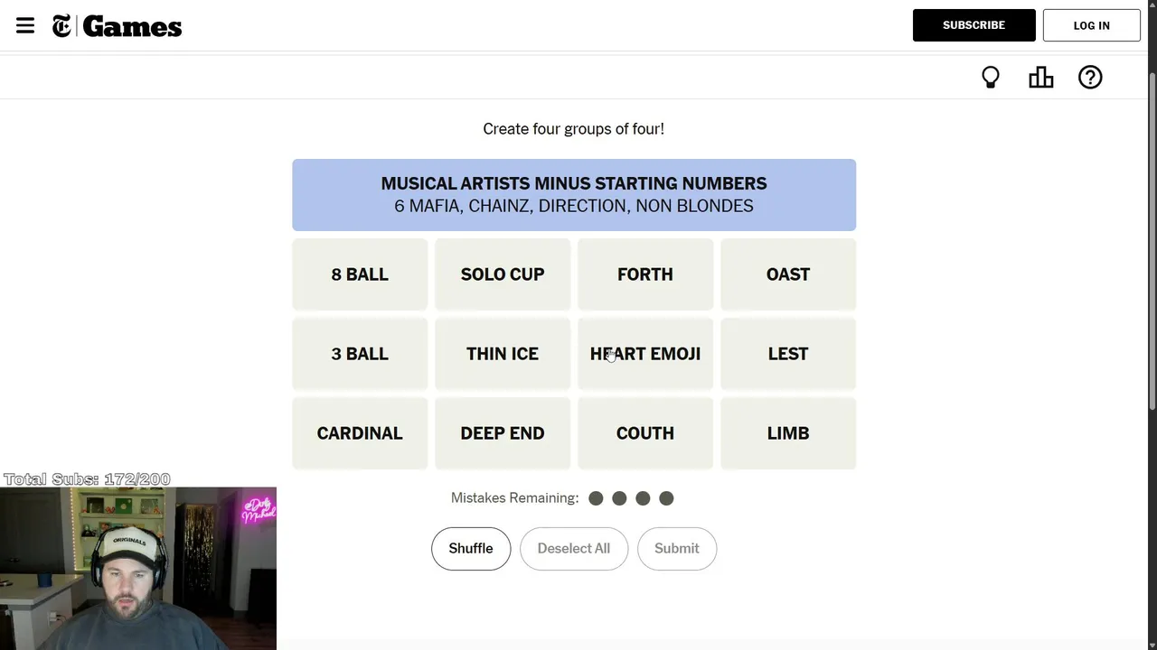Select the SOLO CUP tile
This screenshot has height=650, width=1157.
[503, 274]
